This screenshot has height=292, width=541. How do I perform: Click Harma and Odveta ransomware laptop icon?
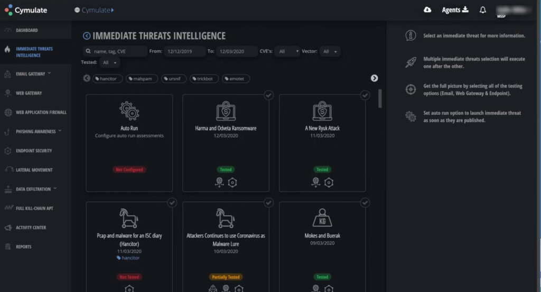226,111
